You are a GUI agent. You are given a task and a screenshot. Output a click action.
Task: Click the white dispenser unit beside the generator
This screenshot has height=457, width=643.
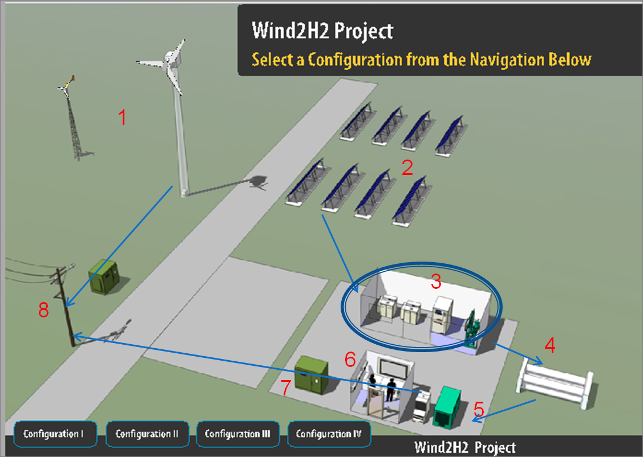[x=422, y=406]
